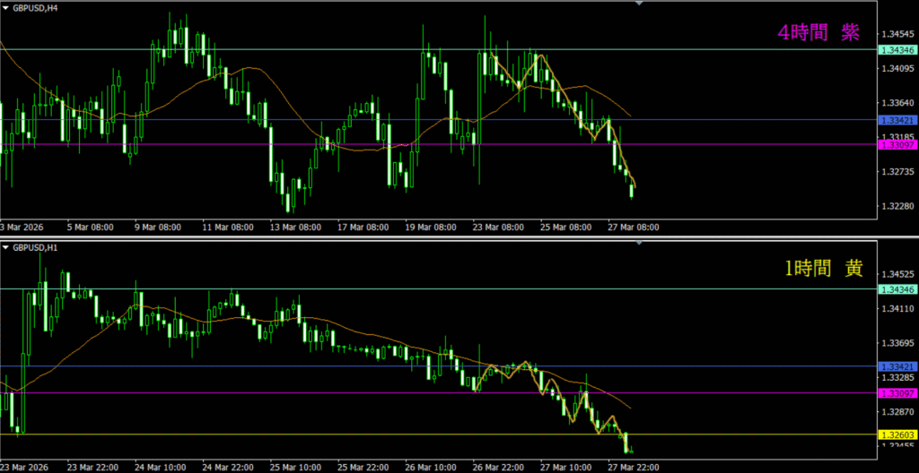Click the 1.33695 level on H1 price scale

click(x=900, y=343)
